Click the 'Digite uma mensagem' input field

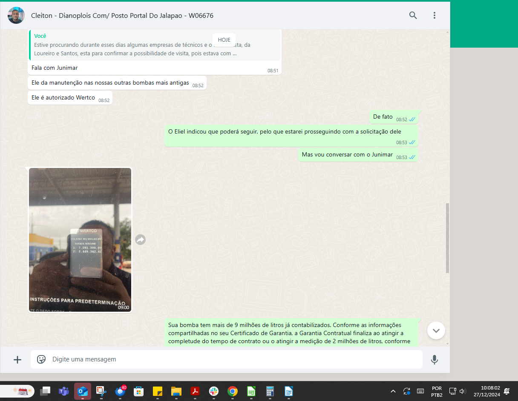pyautogui.click(x=230, y=360)
